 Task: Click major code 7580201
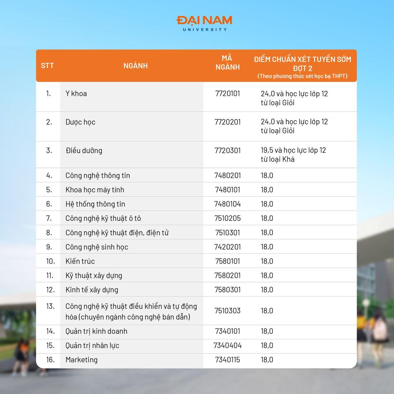[227, 275]
